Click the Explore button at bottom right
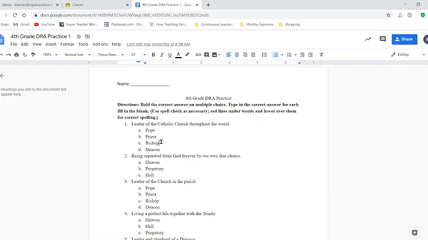Image resolution: width=428 pixels, height=240 pixels. click(x=415, y=233)
